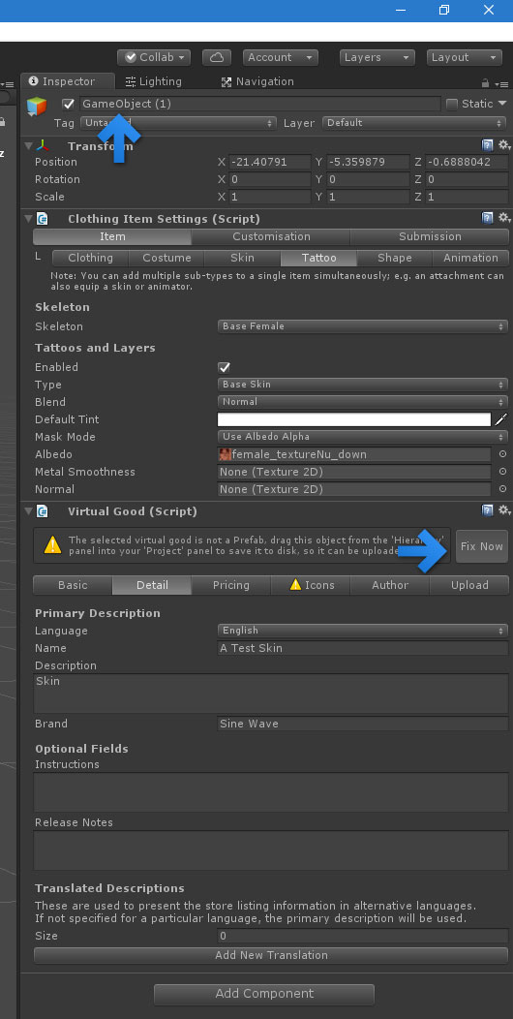Image resolution: width=513 pixels, height=1019 pixels.
Task: Open Clothing Item Settings gear menu
Action: click(x=503, y=218)
